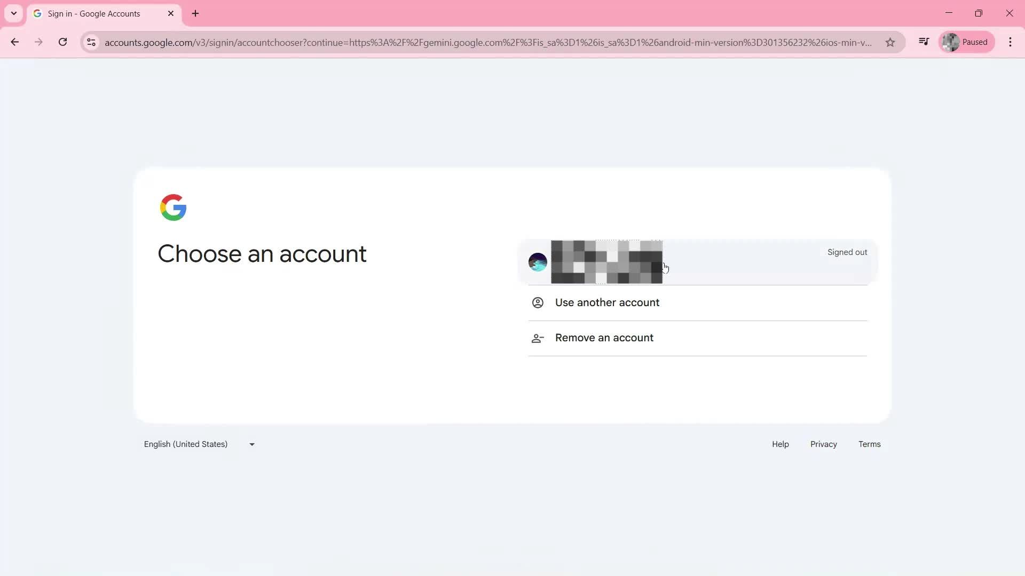This screenshot has height=576, width=1025.
Task: Click the Remove an account icon
Action: click(537, 338)
